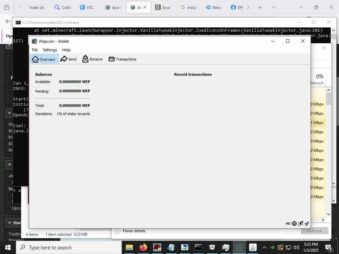The image size is (339, 254).
Task: Switch to the 'Colla' browser tab
Action: [63, 8]
